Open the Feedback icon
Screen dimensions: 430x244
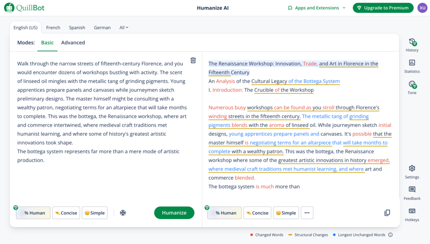[412, 189]
